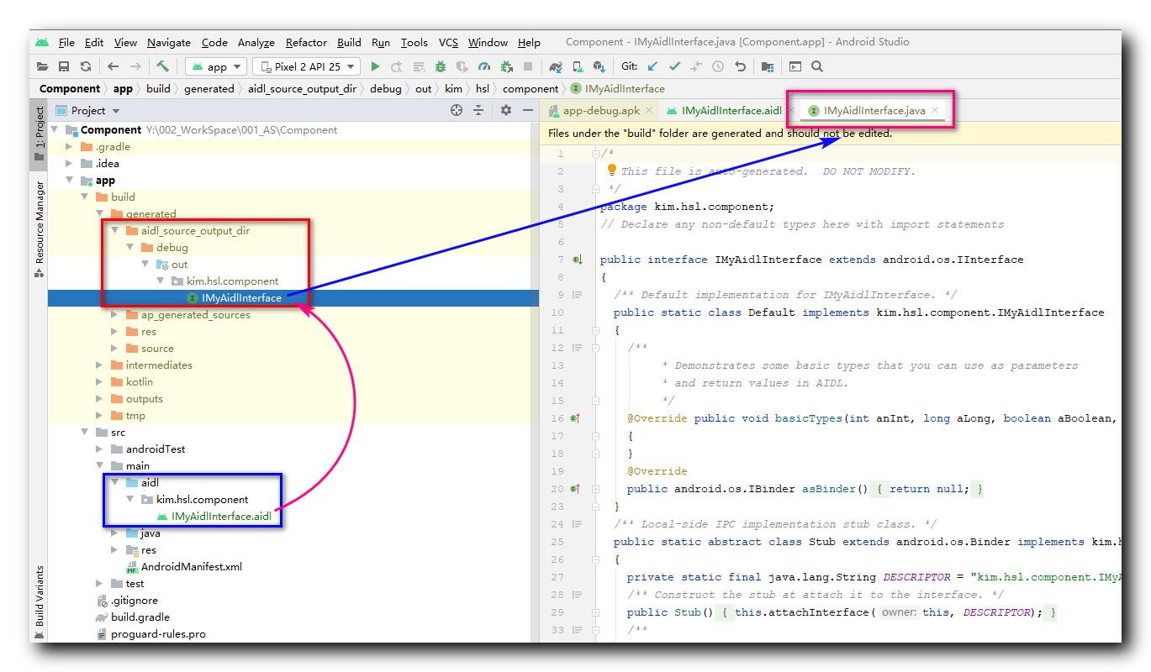The width and height of the screenshot is (1151, 672).
Task: Update project with the blue Git arrow
Action: tap(652, 66)
